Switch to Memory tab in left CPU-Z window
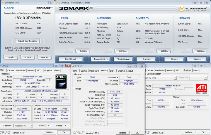The image size is (211, 135). coord(31,70)
